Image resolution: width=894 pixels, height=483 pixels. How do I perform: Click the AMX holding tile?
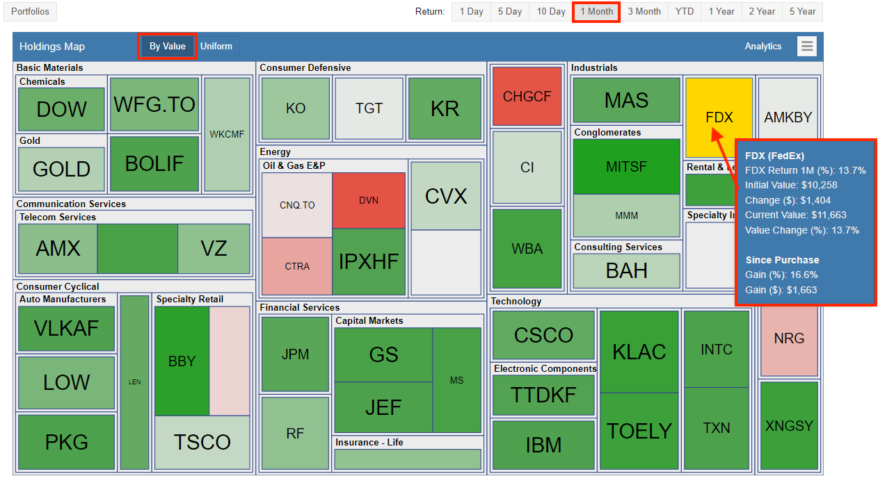[x=58, y=249]
